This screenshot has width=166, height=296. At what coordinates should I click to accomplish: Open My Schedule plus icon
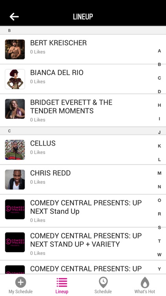21,283
